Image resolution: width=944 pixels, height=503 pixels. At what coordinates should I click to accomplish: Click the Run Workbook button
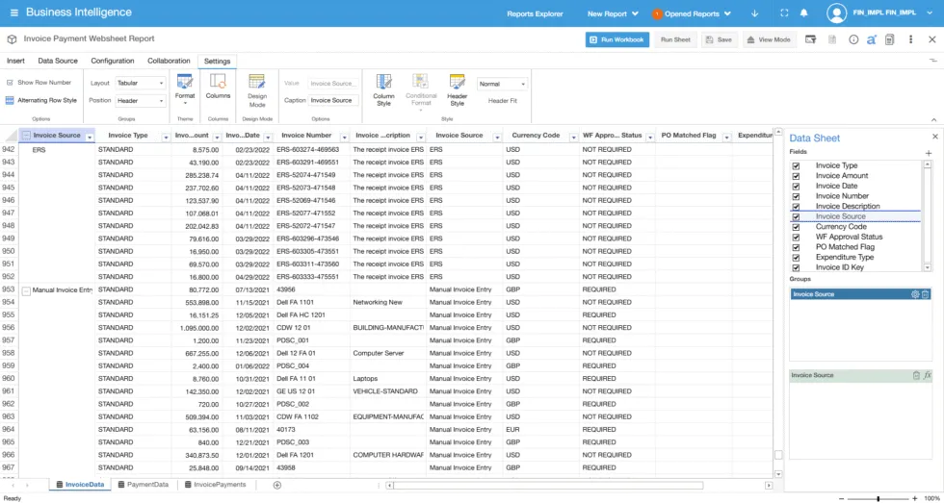pyautogui.click(x=617, y=39)
